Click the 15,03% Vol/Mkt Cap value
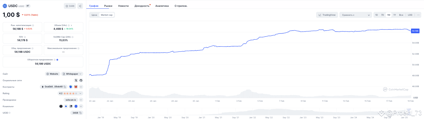 coord(63,40)
